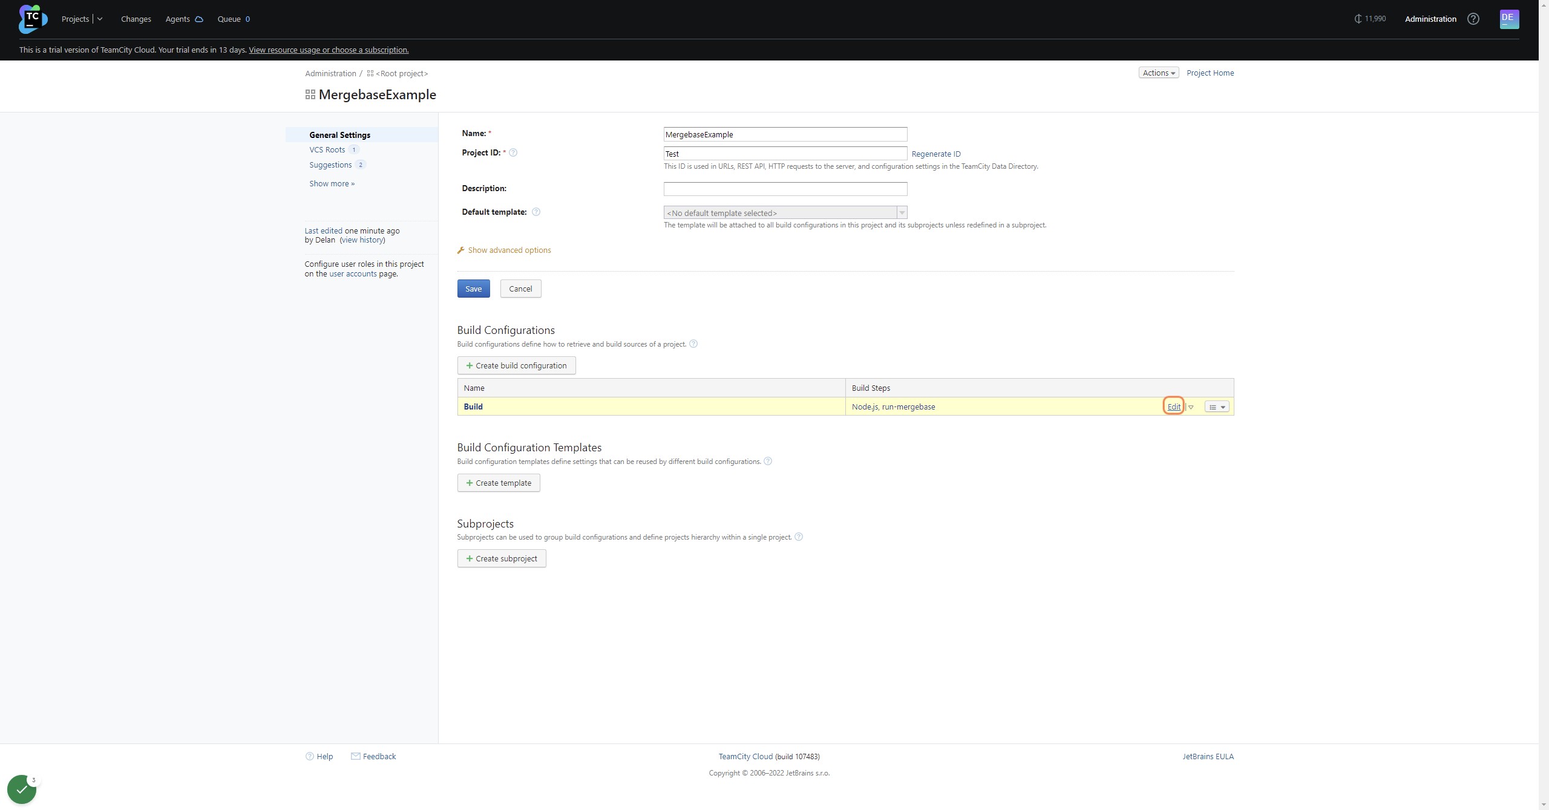The image size is (1549, 810).
Task: Open Administration in header
Action: point(1430,19)
